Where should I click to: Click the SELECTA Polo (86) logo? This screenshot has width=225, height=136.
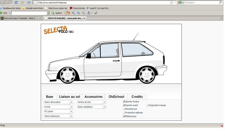(58, 30)
